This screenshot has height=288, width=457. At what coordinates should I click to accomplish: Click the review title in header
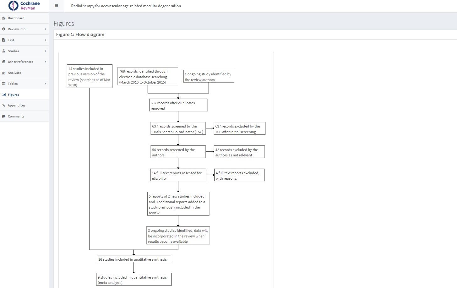click(126, 6)
